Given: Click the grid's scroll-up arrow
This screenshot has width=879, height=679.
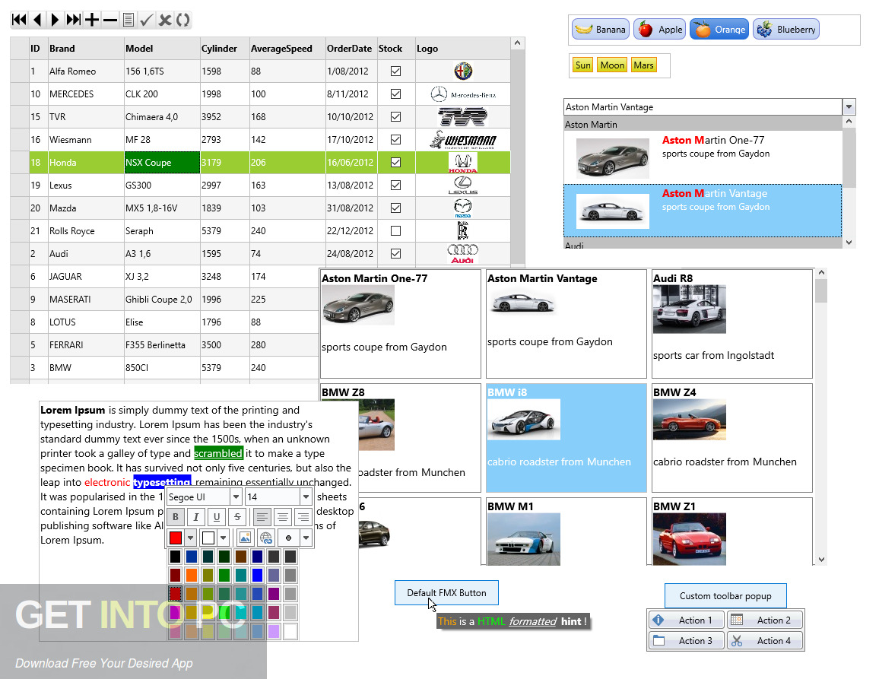Looking at the screenshot, I should pyautogui.click(x=517, y=43).
